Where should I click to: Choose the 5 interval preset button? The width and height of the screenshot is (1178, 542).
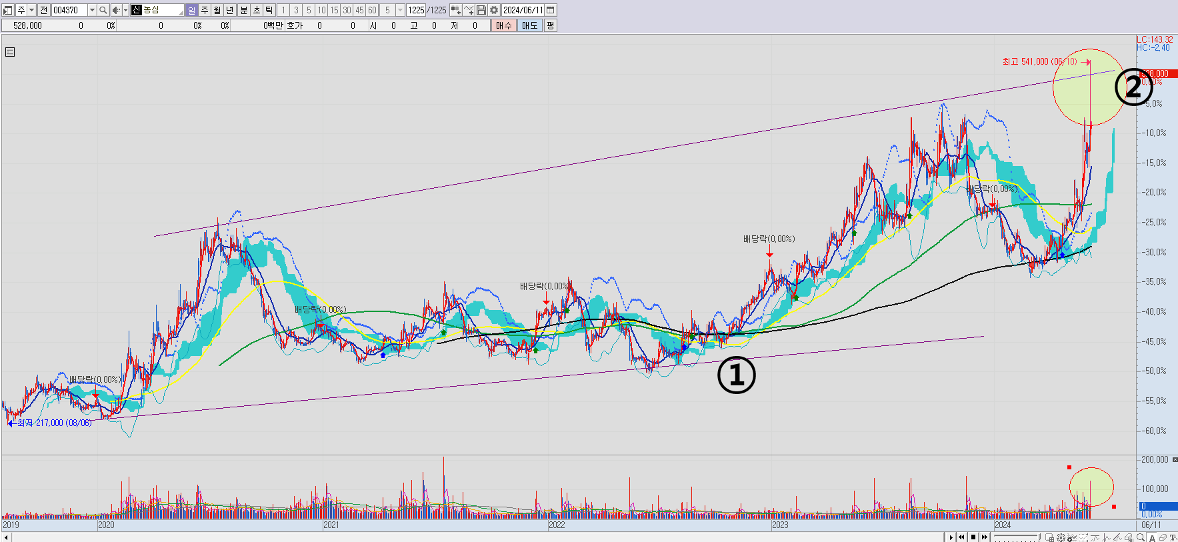tap(309, 10)
